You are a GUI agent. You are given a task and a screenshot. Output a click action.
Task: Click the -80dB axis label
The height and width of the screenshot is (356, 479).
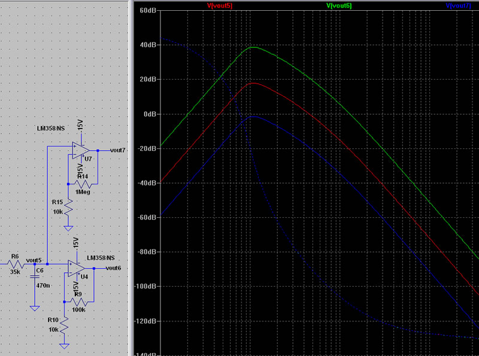coord(147,252)
